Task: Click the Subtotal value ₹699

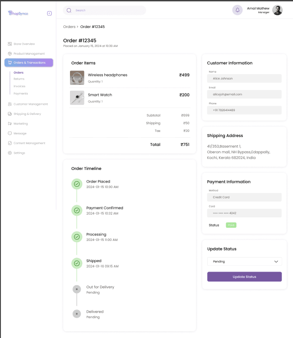Action: pos(185,115)
